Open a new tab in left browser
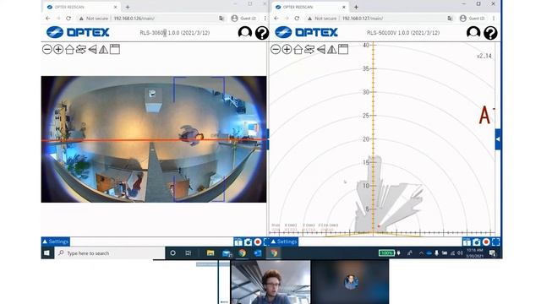This screenshot has width=541, height=304. (128, 7)
